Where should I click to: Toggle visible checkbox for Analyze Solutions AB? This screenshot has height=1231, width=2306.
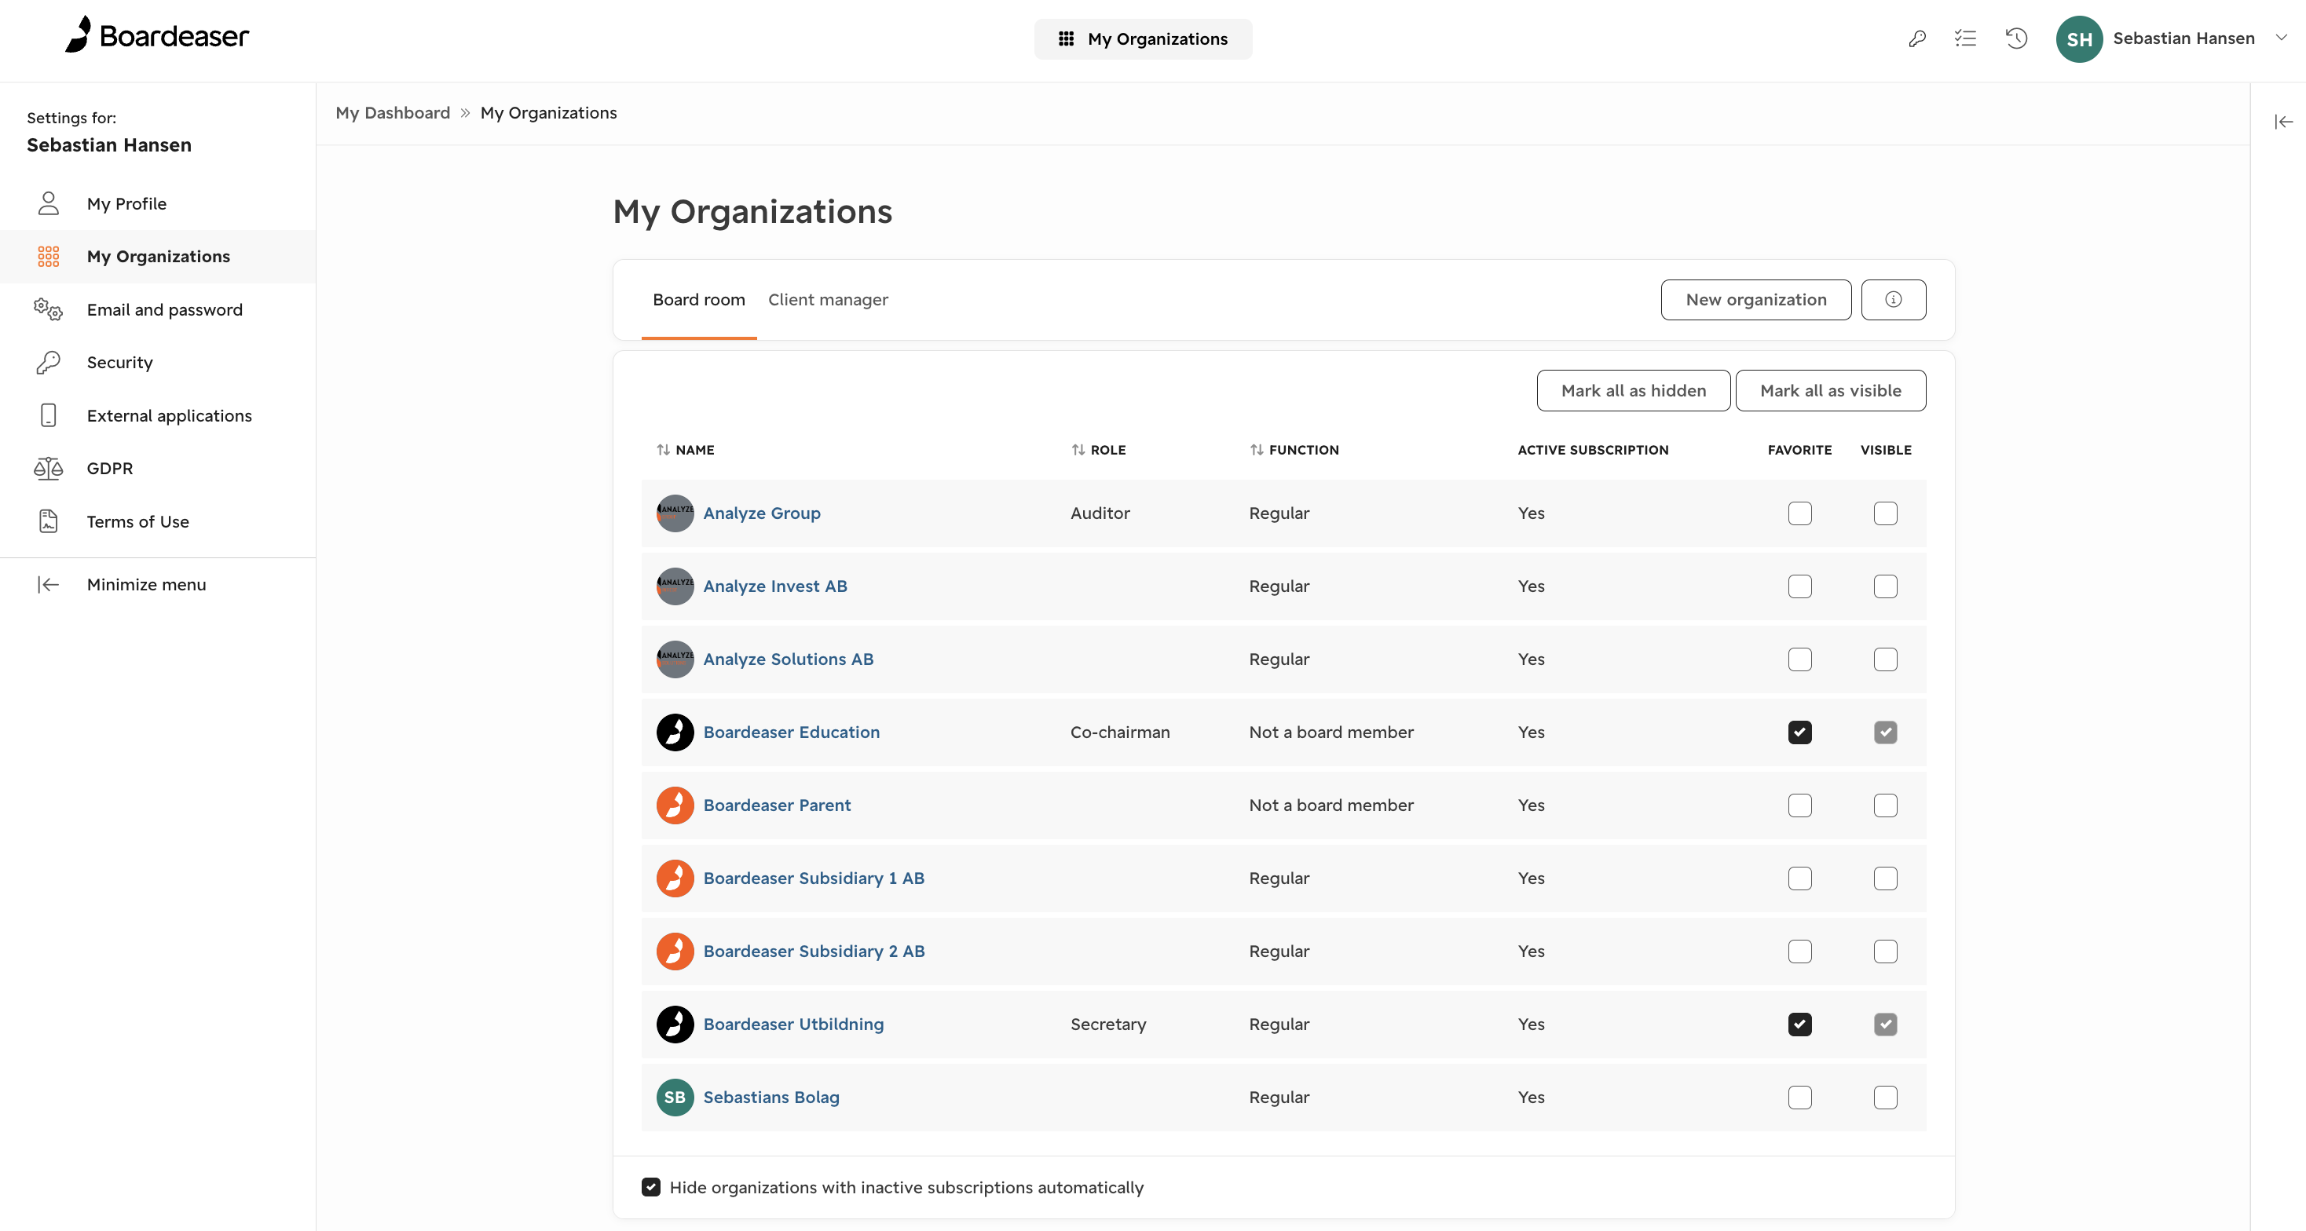pyautogui.click(x=1885, y=659)
